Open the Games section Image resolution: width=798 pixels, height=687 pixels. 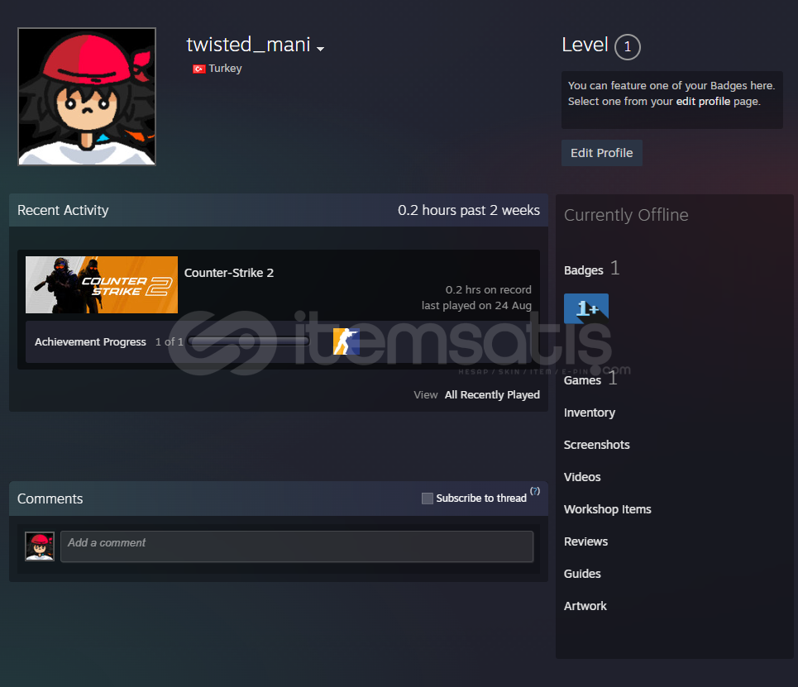coord(582,380)
